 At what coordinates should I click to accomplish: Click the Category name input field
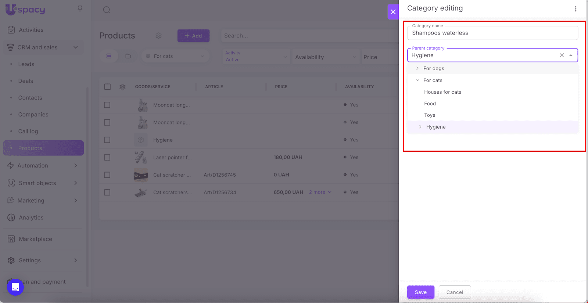(x=492, y=33)
